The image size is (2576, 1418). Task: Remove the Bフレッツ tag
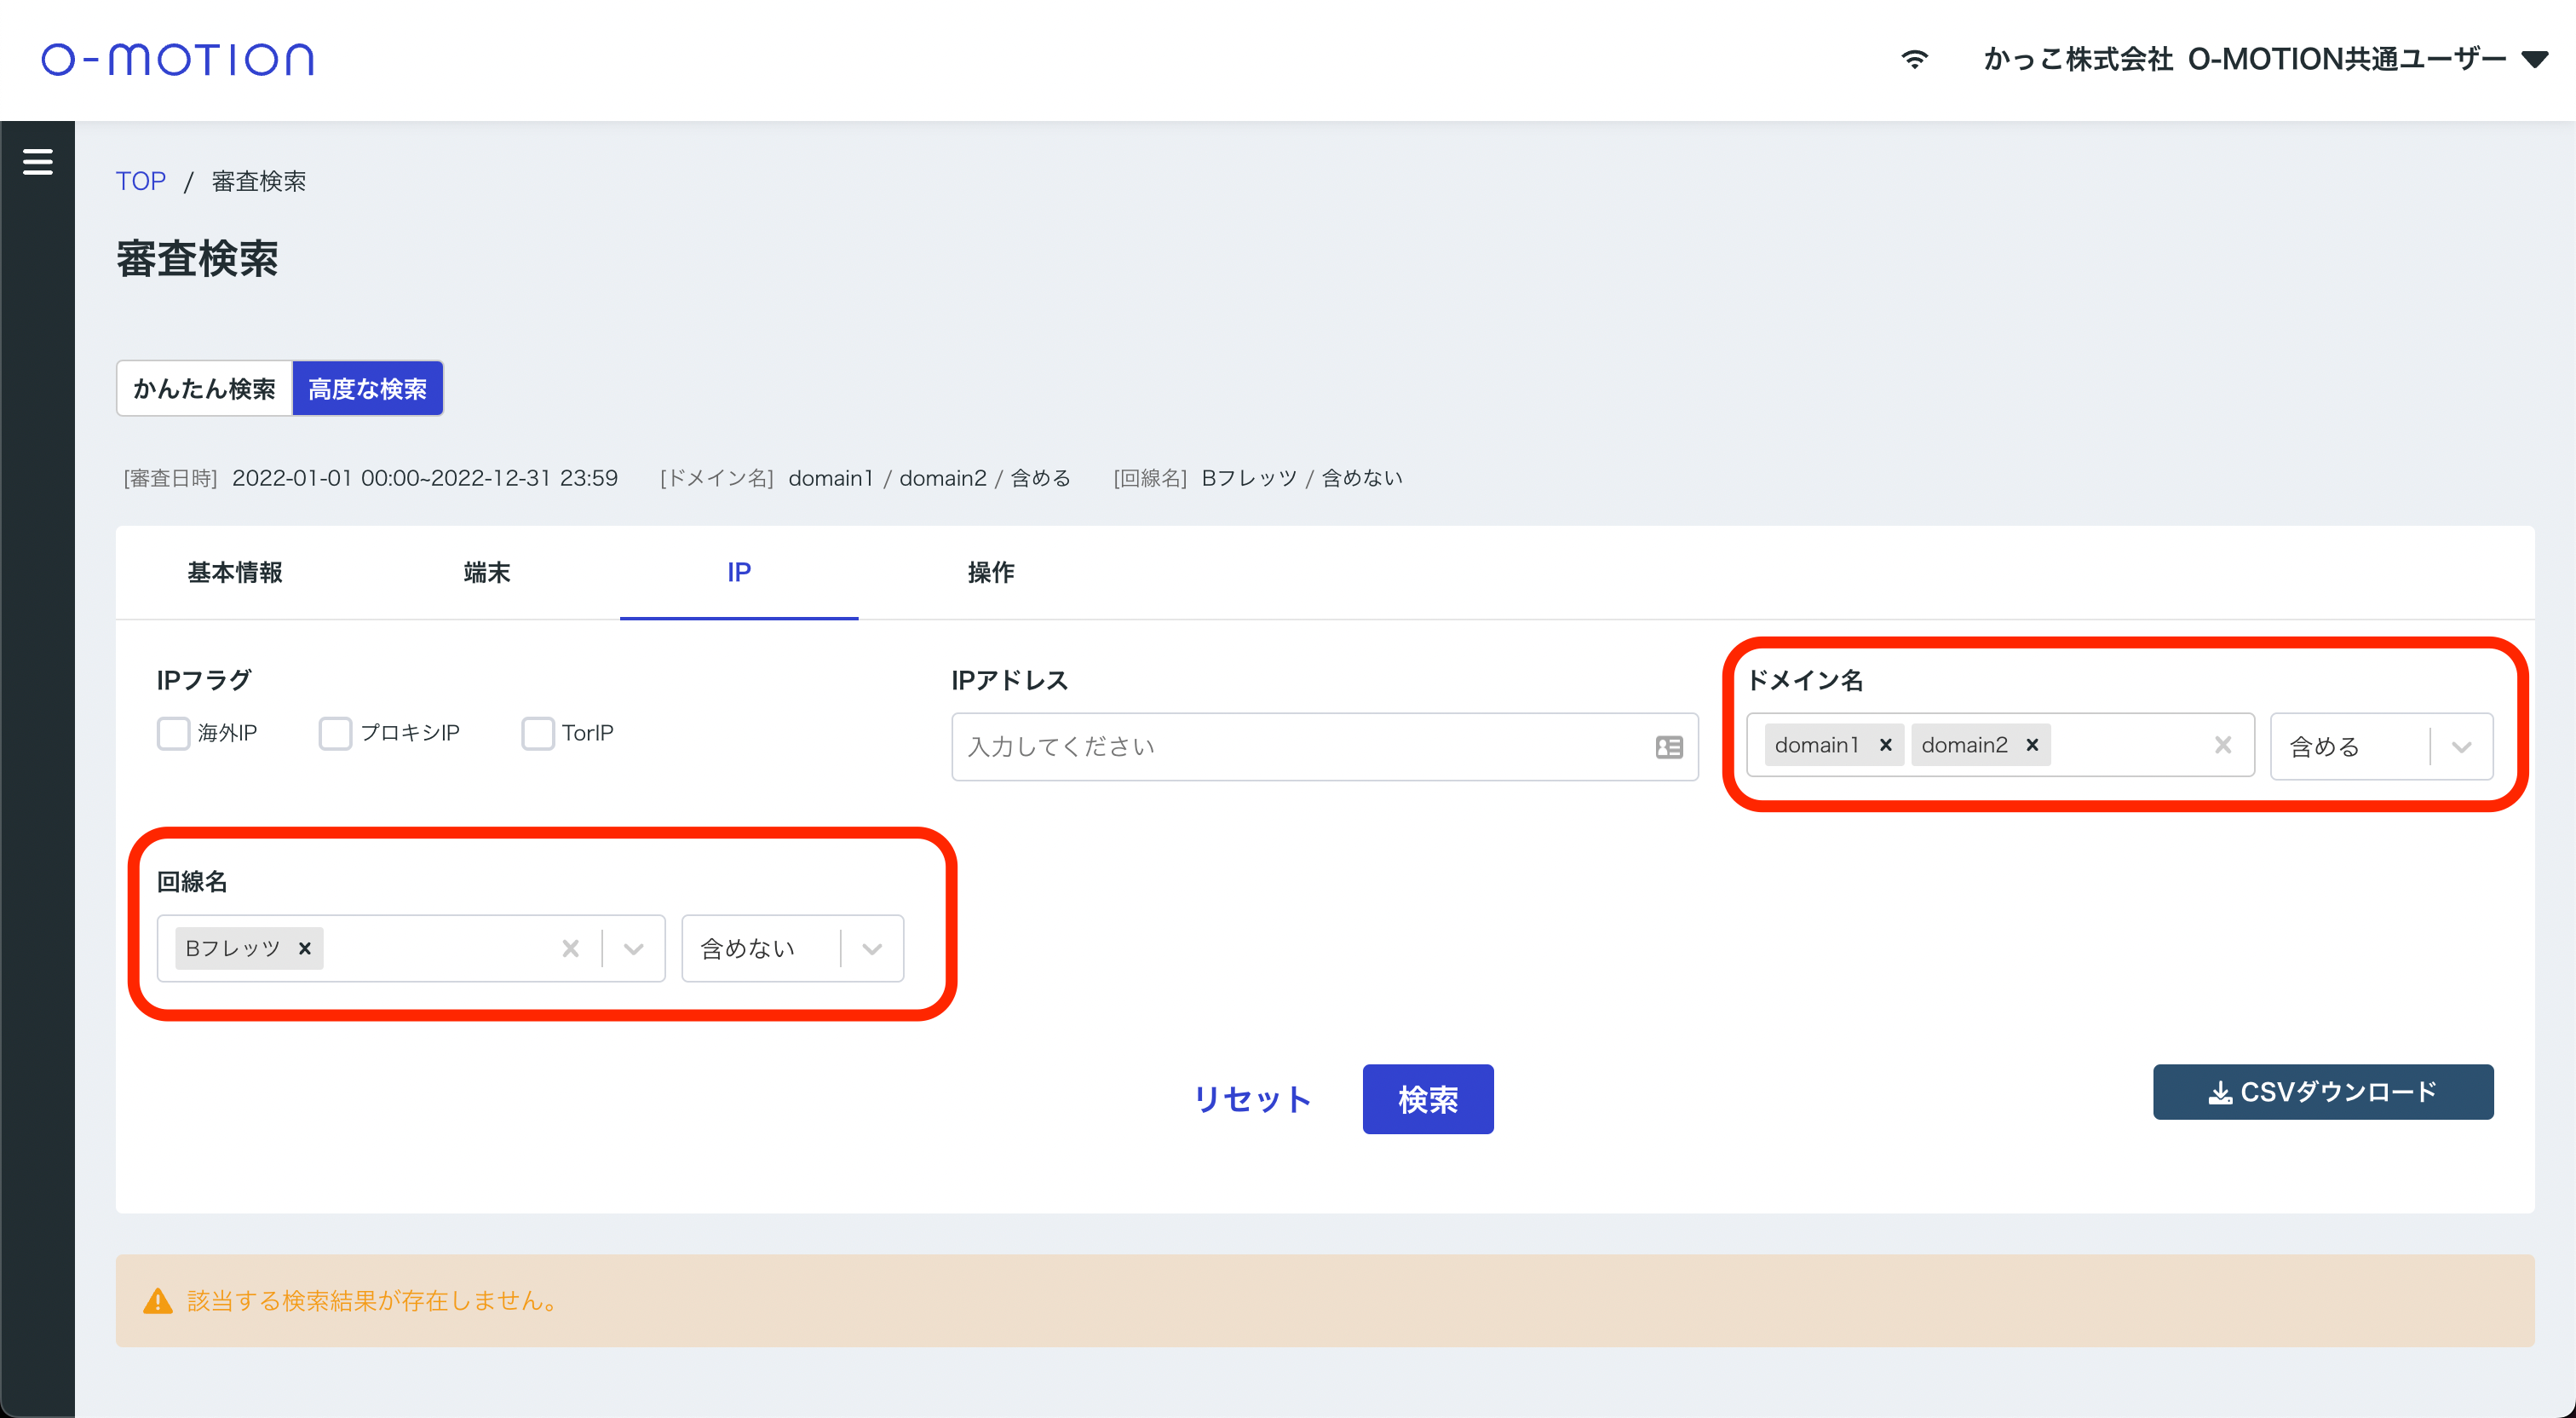point(305,948)
